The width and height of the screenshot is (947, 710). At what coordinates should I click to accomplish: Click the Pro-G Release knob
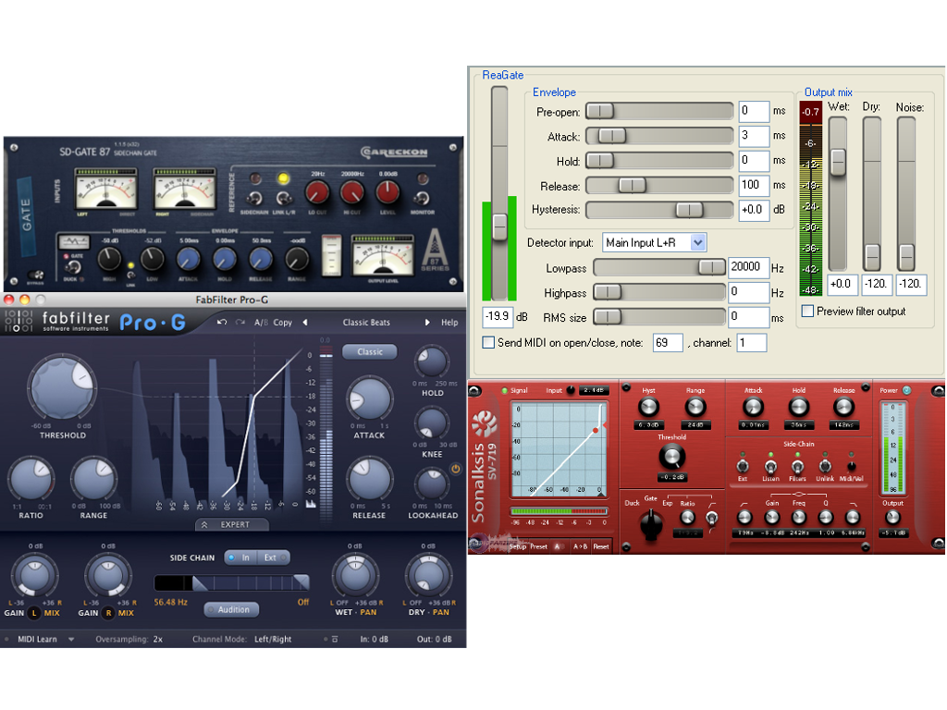pos(369,480)
